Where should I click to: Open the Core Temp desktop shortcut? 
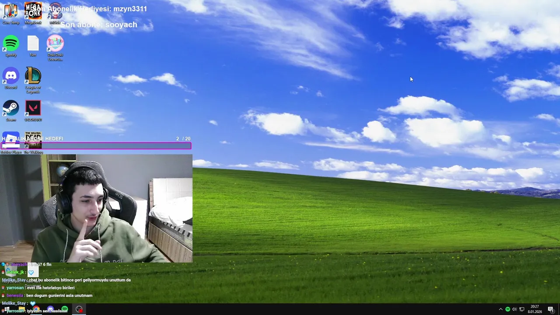11,14
